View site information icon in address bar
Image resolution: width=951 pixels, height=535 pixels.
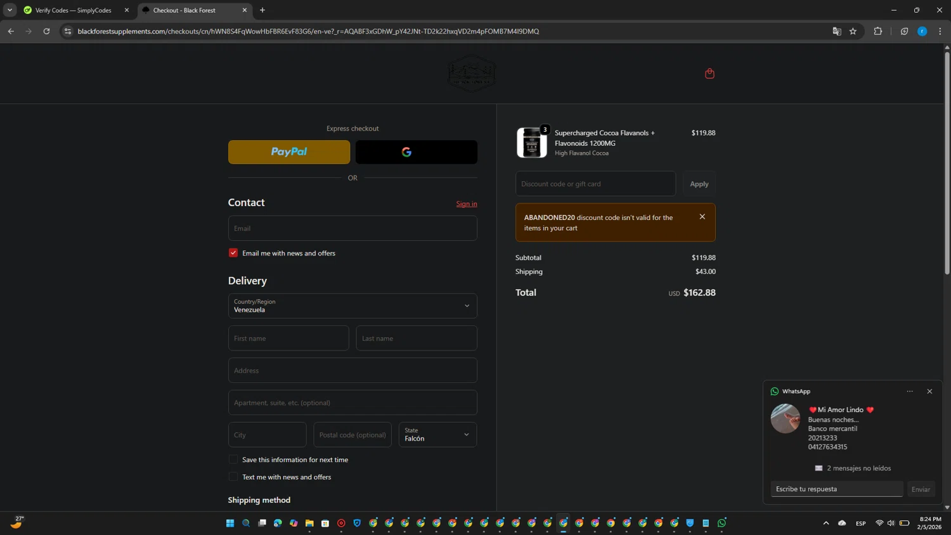[x=68, y=31]
